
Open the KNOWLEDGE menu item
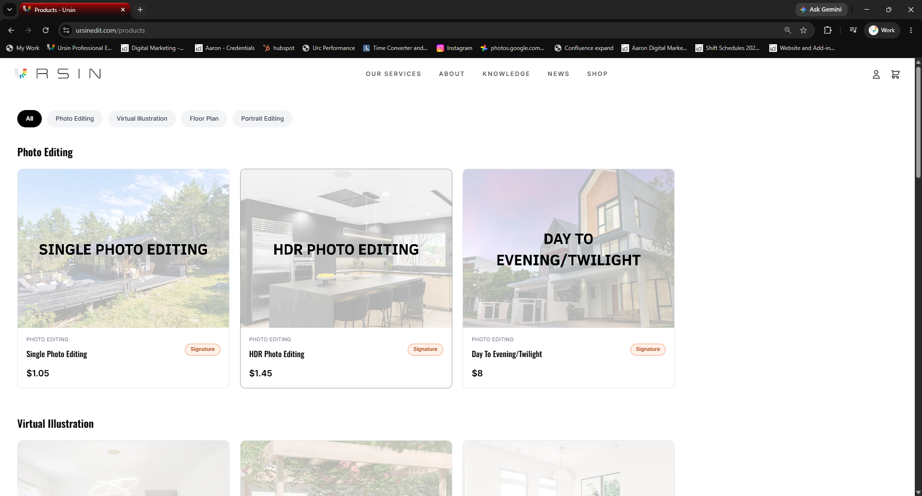(506, 74)
